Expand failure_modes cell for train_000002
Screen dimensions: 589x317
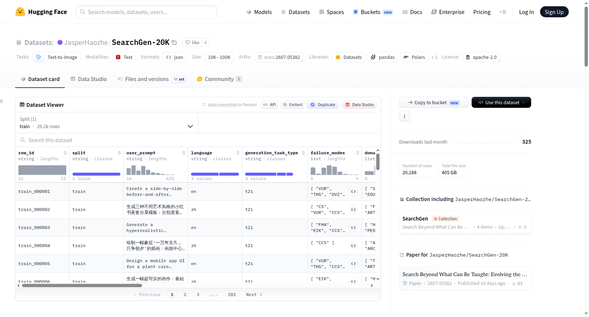click(353, 209)
